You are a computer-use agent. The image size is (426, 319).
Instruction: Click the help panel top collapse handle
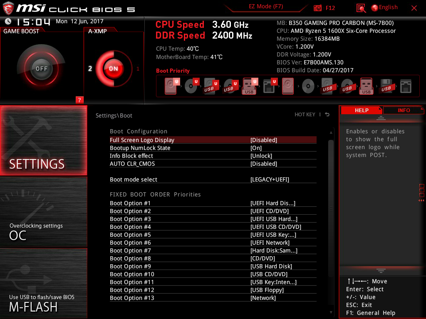click(x=381, y=118)
